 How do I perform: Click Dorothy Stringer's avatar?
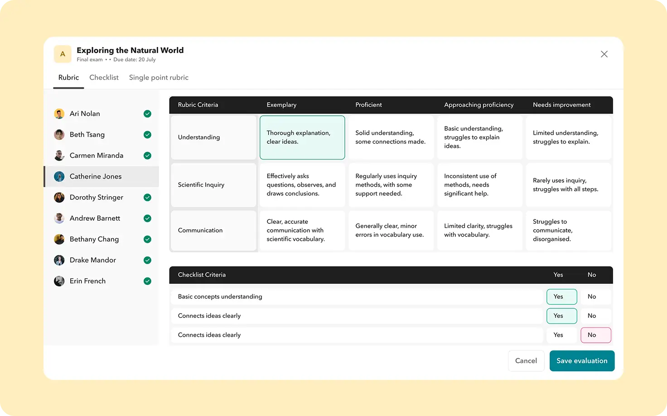(x=59, y=198)
